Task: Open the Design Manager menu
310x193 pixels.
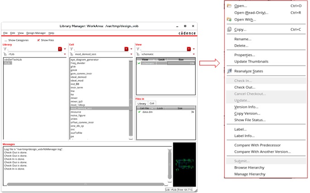Action: [36, 33]
